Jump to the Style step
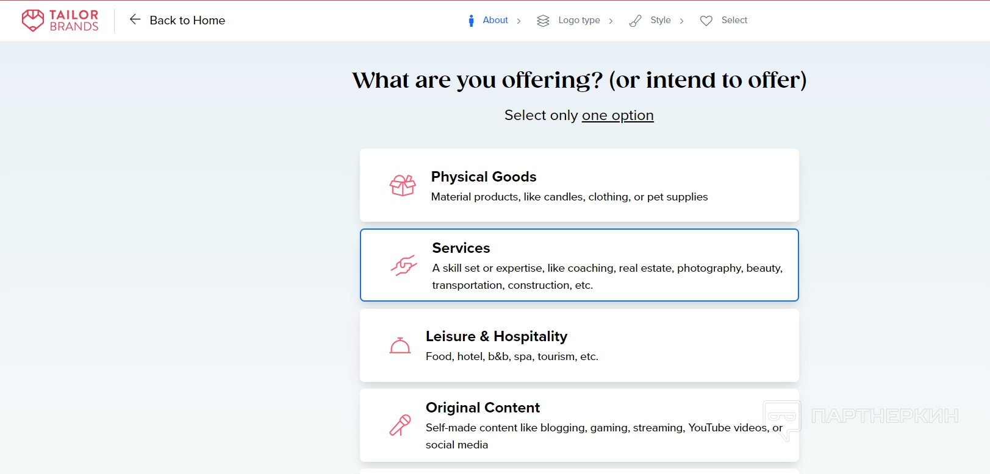The image size is (990, 474). coord(661,20)
